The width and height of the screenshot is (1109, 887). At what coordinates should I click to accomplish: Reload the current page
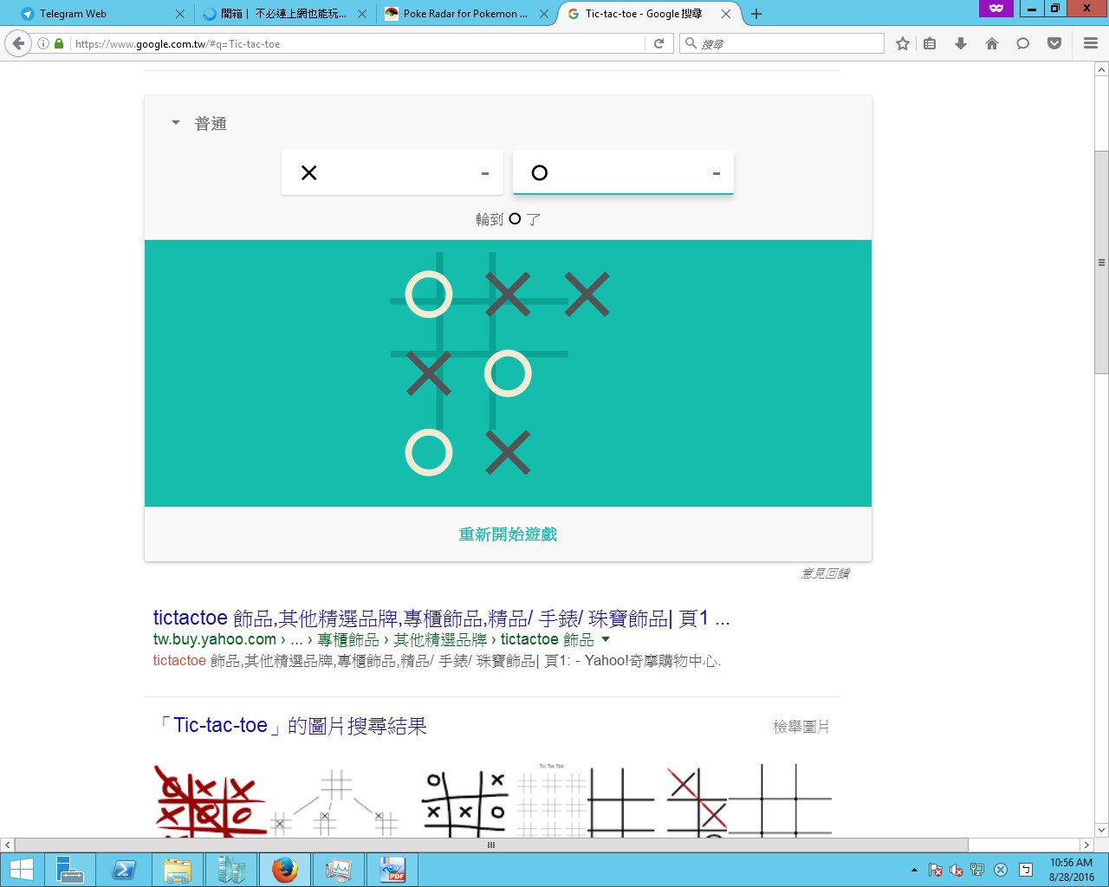coord(658,43)
